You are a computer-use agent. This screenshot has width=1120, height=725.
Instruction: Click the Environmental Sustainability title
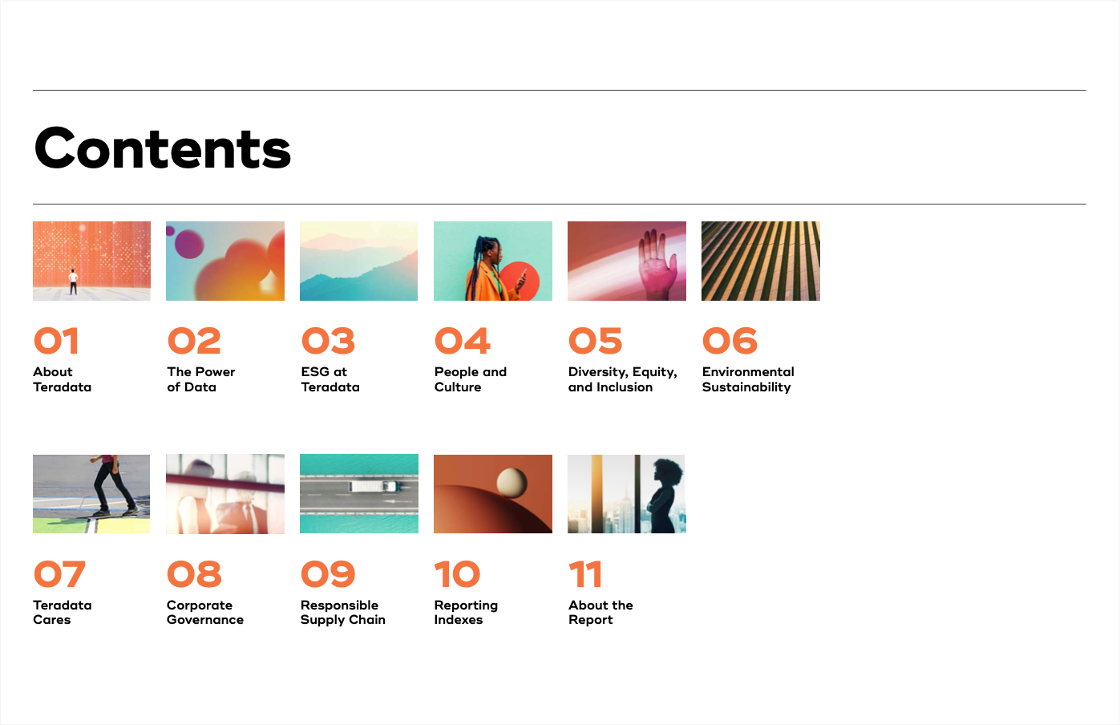tap(747, 379)
